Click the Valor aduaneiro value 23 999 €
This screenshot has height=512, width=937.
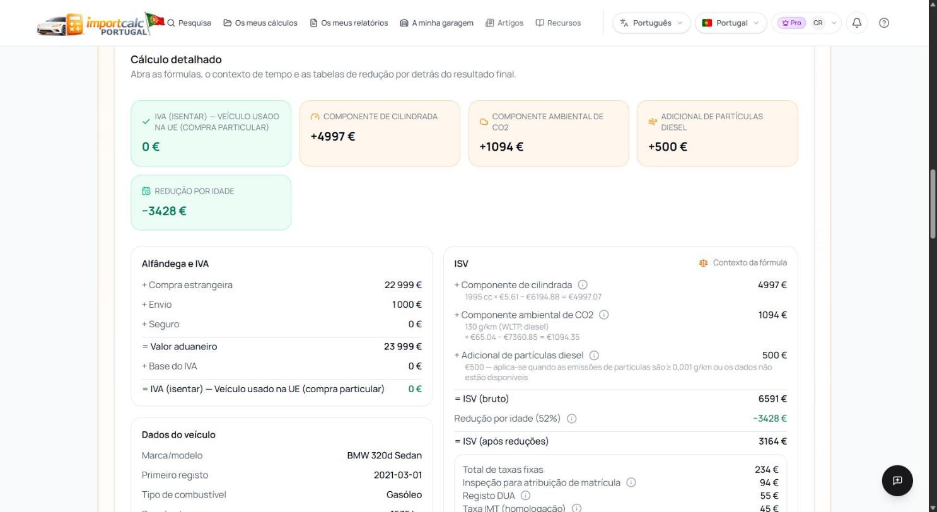tap(402, 347)
